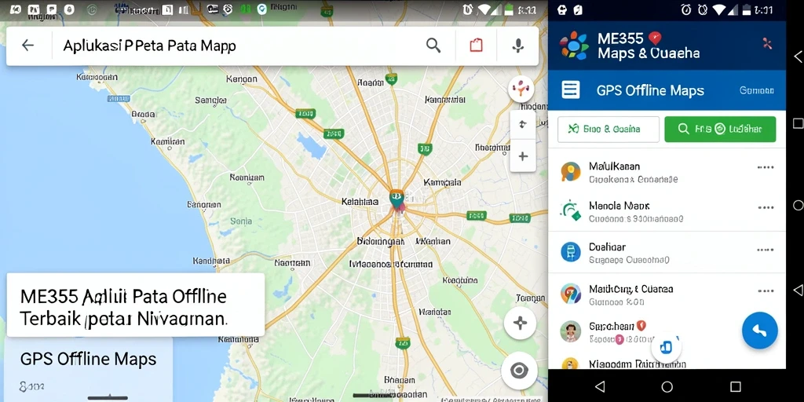Tap the ME355 app logo

coord(574,46)
